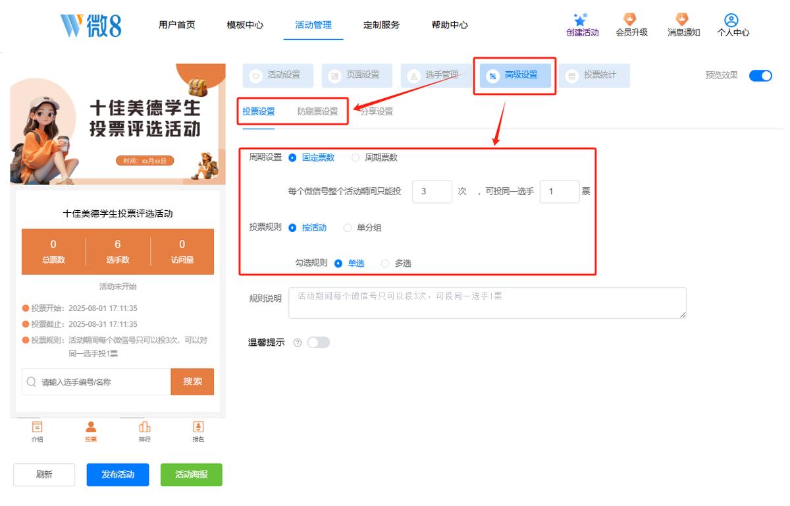Switch to 高级设置 tab

point(515,76)
